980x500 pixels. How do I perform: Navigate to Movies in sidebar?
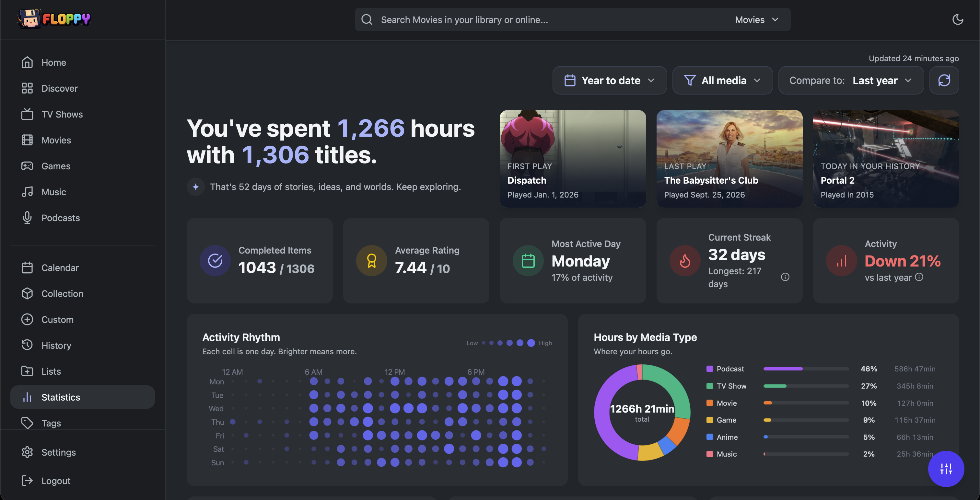pos(83,140)
